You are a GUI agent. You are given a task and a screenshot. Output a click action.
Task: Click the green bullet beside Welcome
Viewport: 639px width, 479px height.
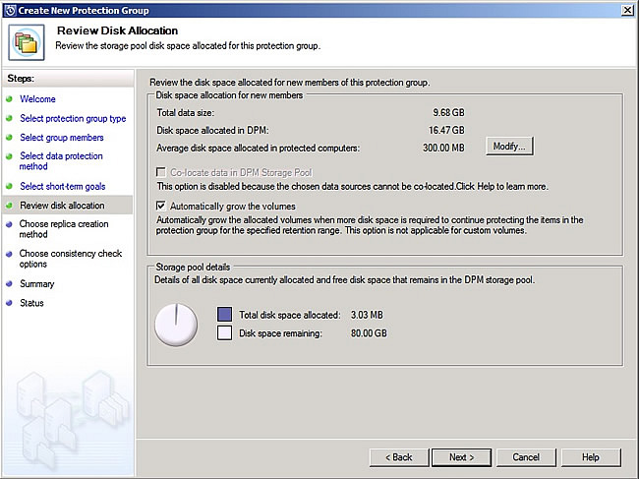10,99
